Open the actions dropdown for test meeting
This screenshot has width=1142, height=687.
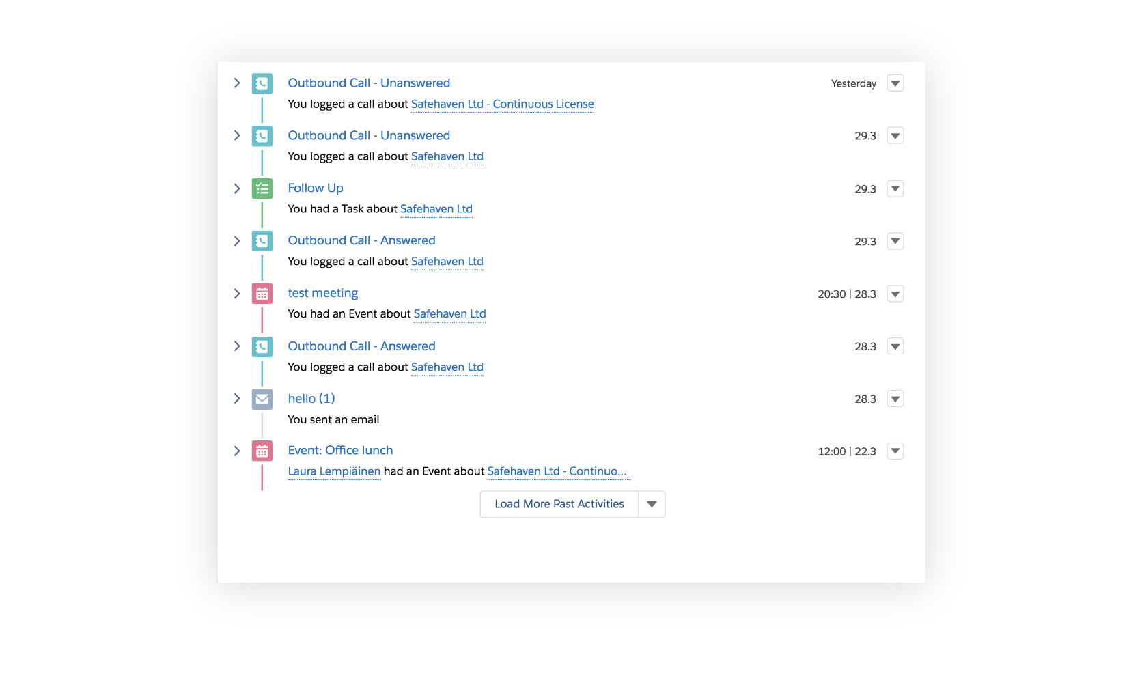(895, 294)
